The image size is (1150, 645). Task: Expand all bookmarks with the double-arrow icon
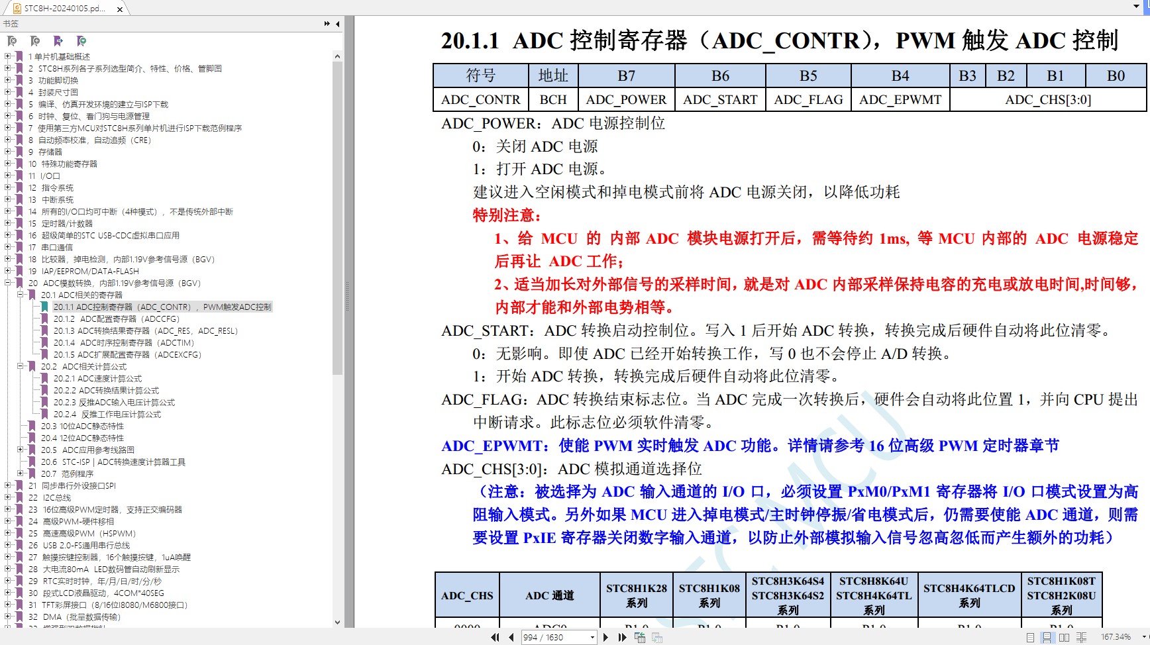click(x=327, y=24)
